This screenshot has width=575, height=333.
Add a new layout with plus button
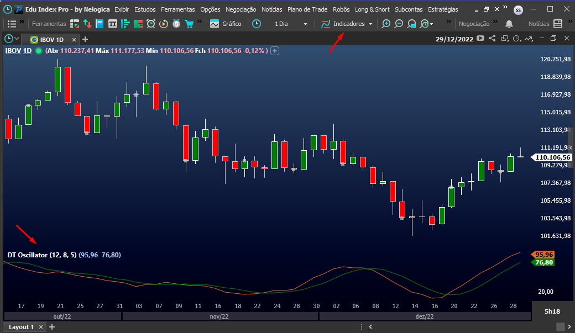pyautogui.click(x=52, y=327)
